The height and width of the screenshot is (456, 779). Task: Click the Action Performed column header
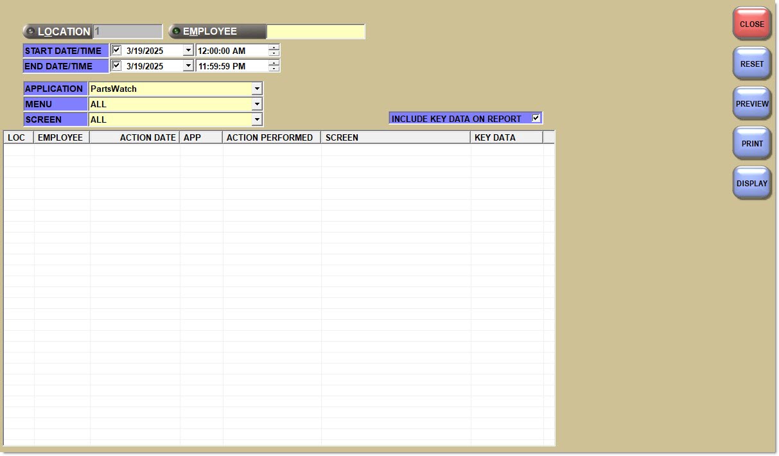(270, 137)
